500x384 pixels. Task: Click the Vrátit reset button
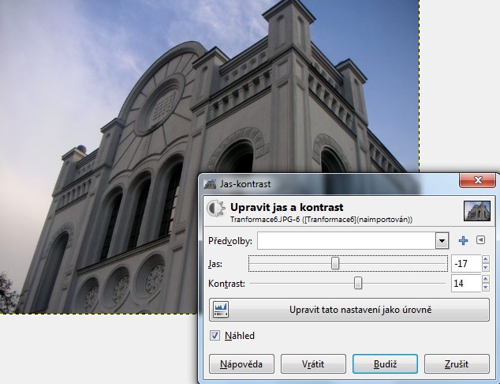313,364
